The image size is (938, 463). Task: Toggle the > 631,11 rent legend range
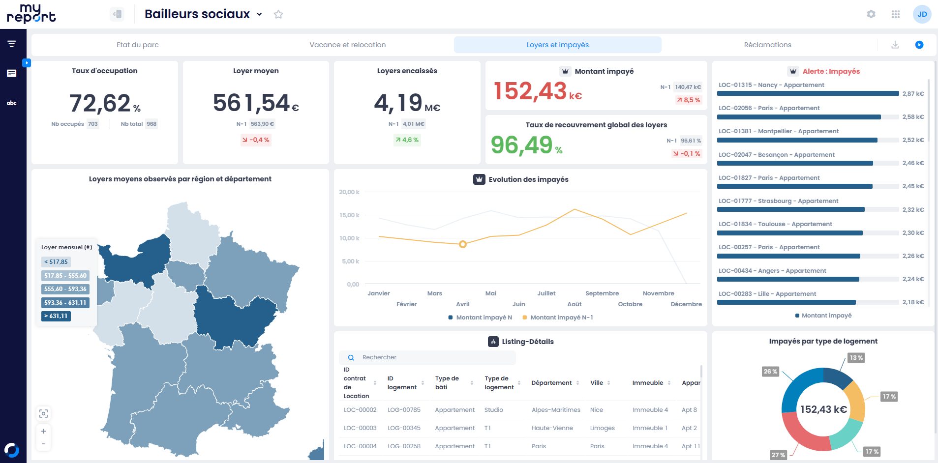point(56,316)
